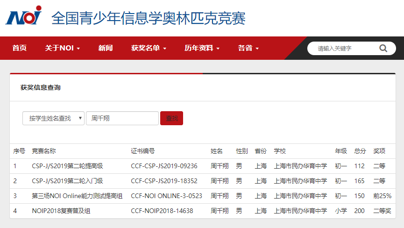The image size is (404, 228).
Task: Click the NOI logo
Action: point(23,15)
